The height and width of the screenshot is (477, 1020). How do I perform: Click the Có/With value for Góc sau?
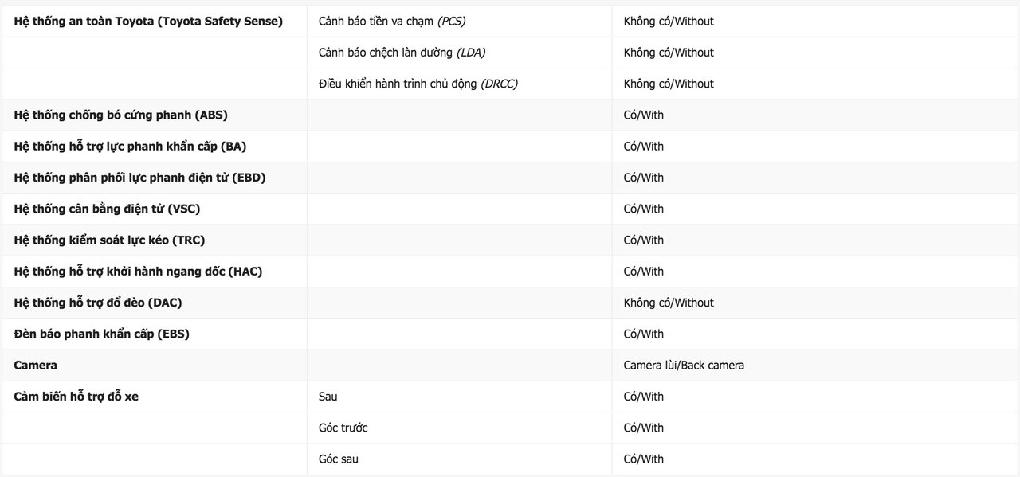643,459
